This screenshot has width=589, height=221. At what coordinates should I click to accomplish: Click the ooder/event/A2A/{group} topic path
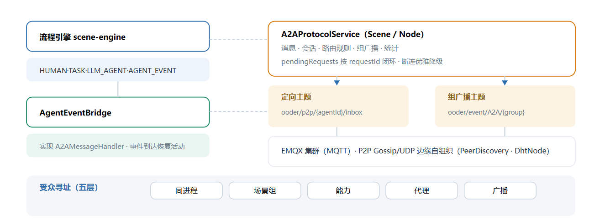pos(486,112)
